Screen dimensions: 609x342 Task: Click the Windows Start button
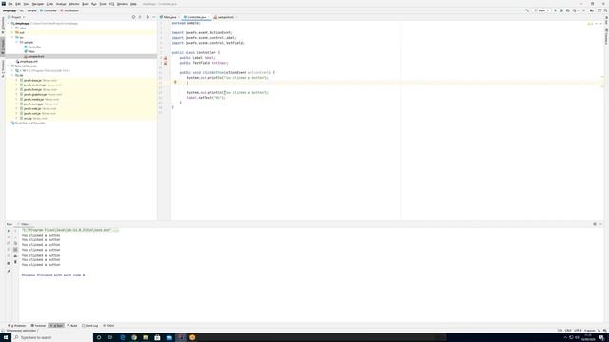point(6,337)
